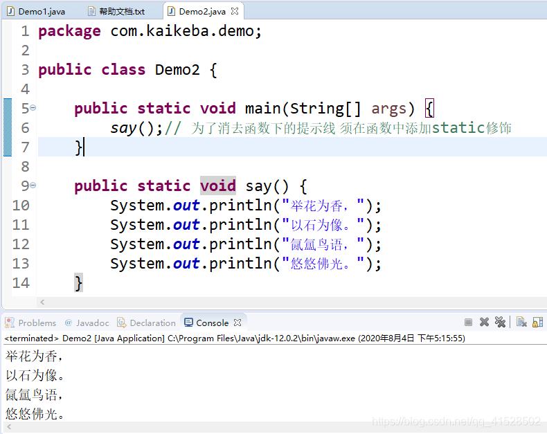Click the terminated Demo2 launch description

pyautogui.click(x=235, y=338)
